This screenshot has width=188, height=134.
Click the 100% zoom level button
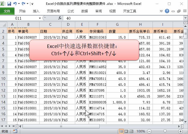pos(141,131)
